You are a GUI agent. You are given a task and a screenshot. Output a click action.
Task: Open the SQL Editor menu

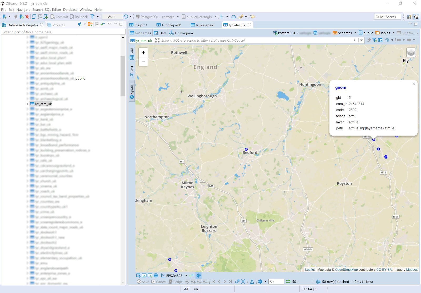[x=53, y=9]
